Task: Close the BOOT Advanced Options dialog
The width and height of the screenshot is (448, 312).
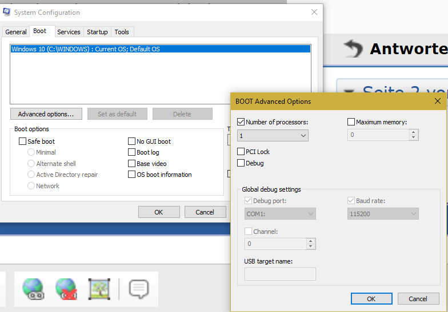Action: pos(438,102)
